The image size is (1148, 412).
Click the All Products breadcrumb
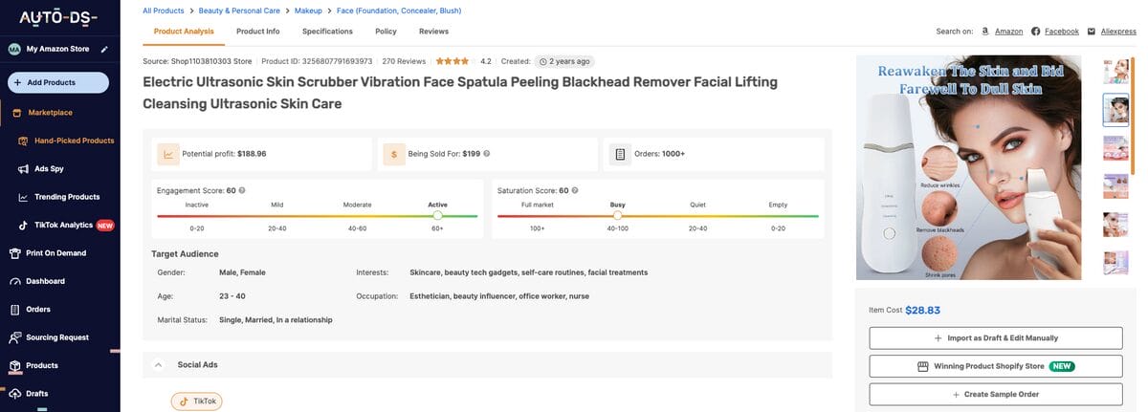point(164,11)
